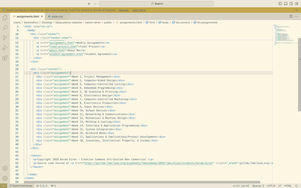Screen dimensions: 301x188
Task: Follow the gitlab.fabcloud.org URL in code
Action: click(148, 163)
